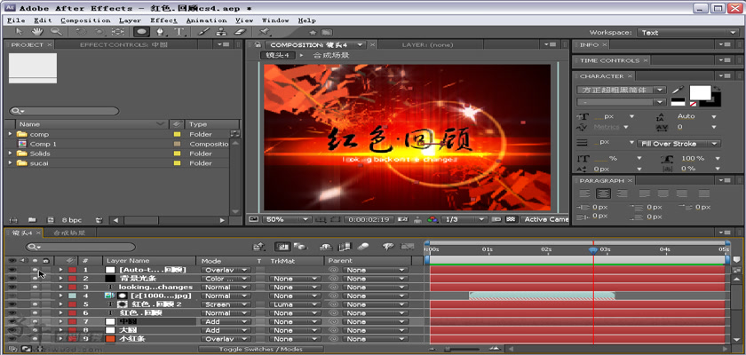The height and width of the screenshot is (355, 746).
Task: Enable Motion Blur switch in timeline
Action: pos(362,247)
